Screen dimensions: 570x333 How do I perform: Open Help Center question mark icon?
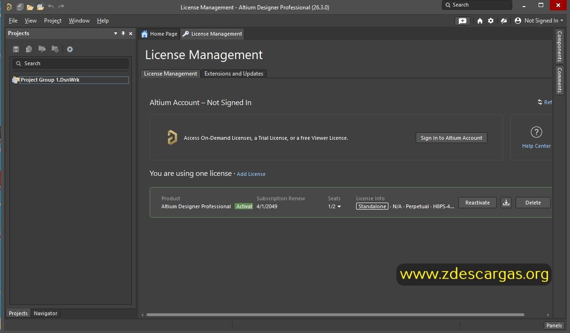click(x=536, y=132)
